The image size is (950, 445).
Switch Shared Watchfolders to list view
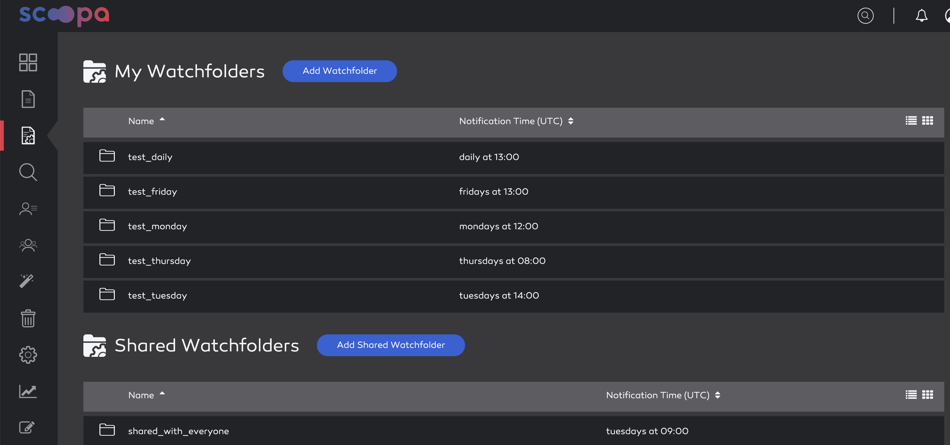point(911,394)
